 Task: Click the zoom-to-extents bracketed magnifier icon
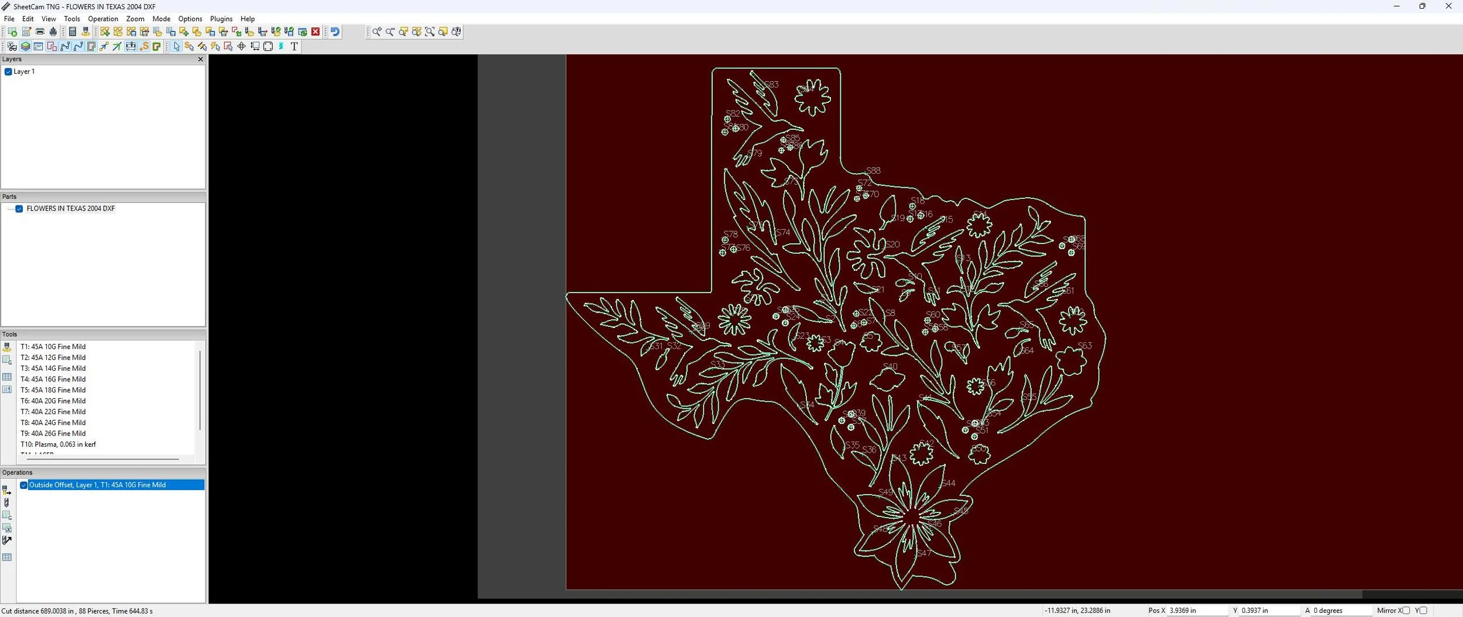pyautogui.click(x=430, y=32)
